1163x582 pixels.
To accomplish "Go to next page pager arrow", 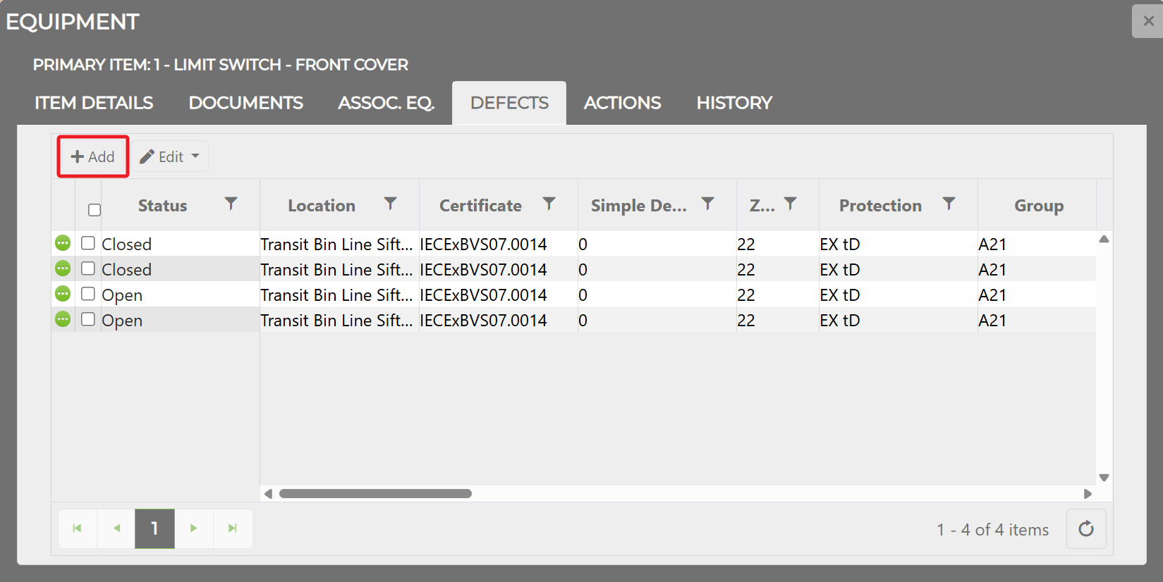I will 194,528.
